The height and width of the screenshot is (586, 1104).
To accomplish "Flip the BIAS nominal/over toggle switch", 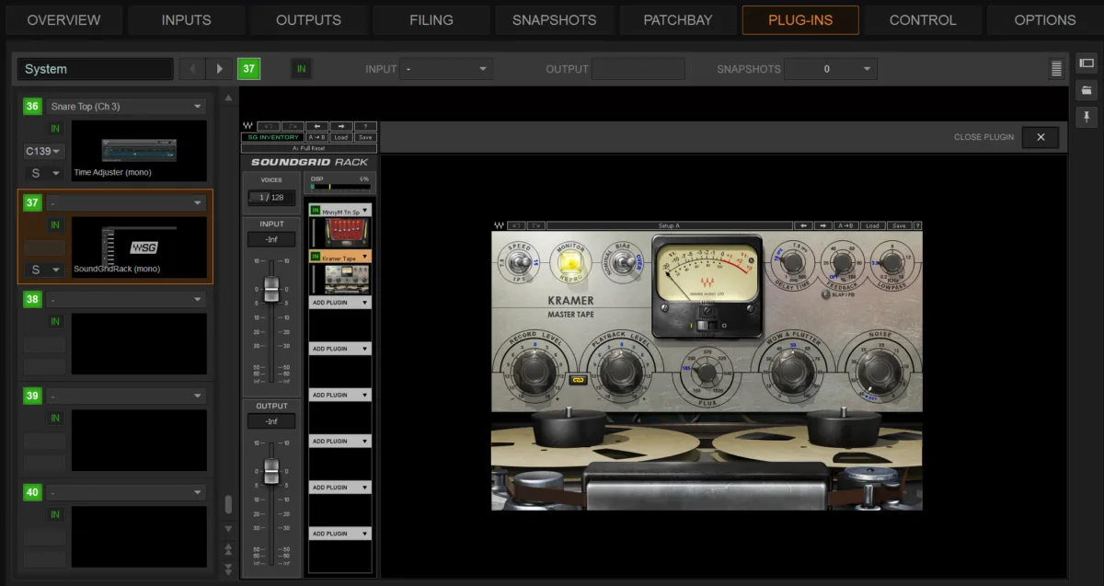I will point(623,262).
